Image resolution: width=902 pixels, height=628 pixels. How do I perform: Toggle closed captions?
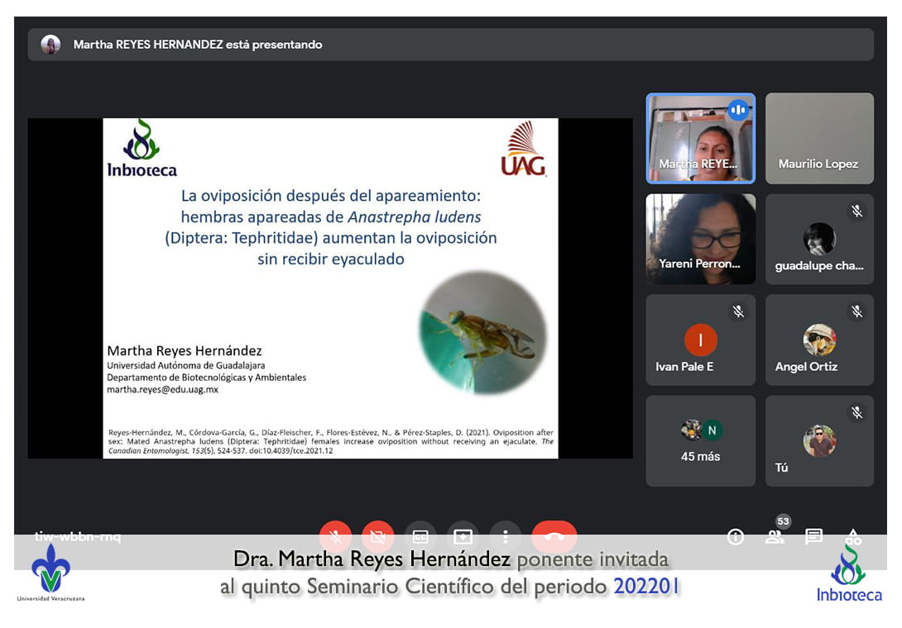pos(420,536)
